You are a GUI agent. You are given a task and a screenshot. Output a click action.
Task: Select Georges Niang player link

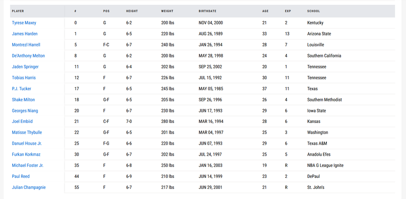[25, 111]
